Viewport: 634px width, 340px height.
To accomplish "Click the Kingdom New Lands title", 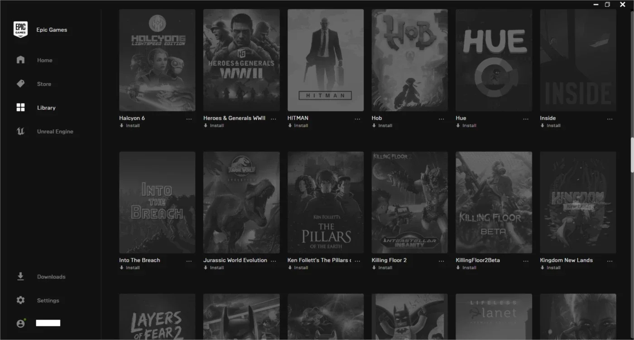I will pos(566,260).
